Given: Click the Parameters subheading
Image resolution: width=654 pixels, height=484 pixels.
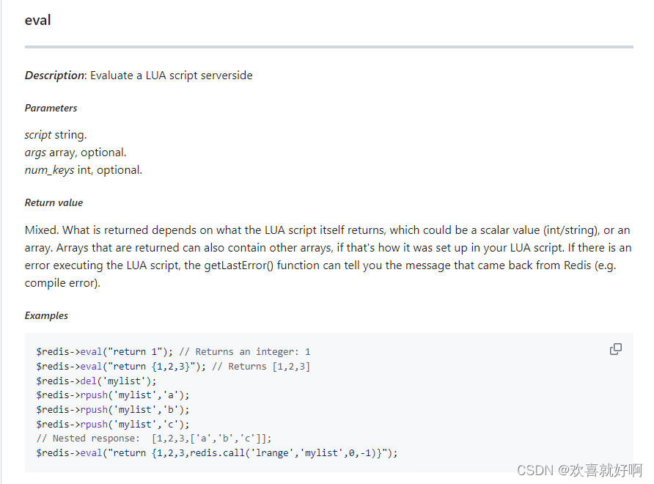Looking at the screenshot, I should [x=51, y=108].
